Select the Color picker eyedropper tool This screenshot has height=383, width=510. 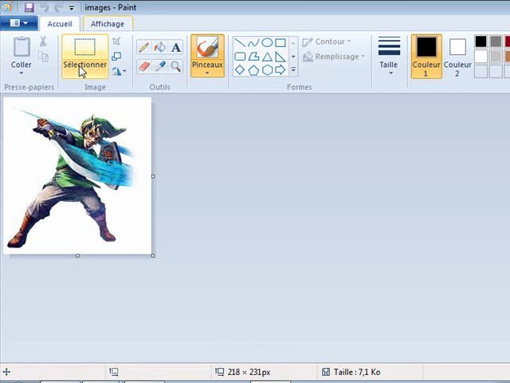[159, 66]
